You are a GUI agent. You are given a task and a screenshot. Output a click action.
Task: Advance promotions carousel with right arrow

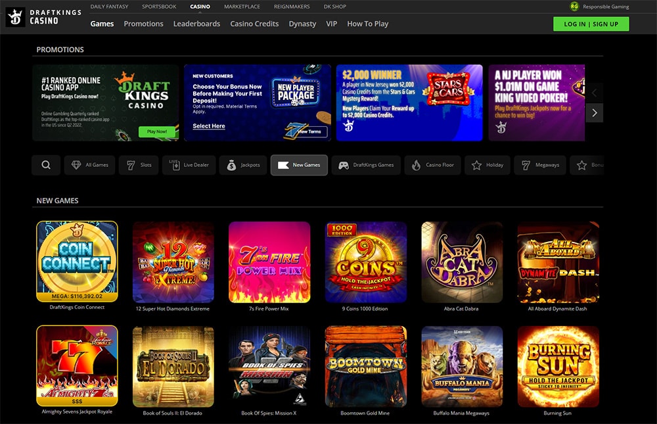pyautogui.click(x=595, y=113)
